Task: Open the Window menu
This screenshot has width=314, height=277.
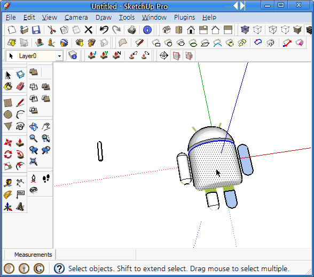Action: [x=154, y=18]
